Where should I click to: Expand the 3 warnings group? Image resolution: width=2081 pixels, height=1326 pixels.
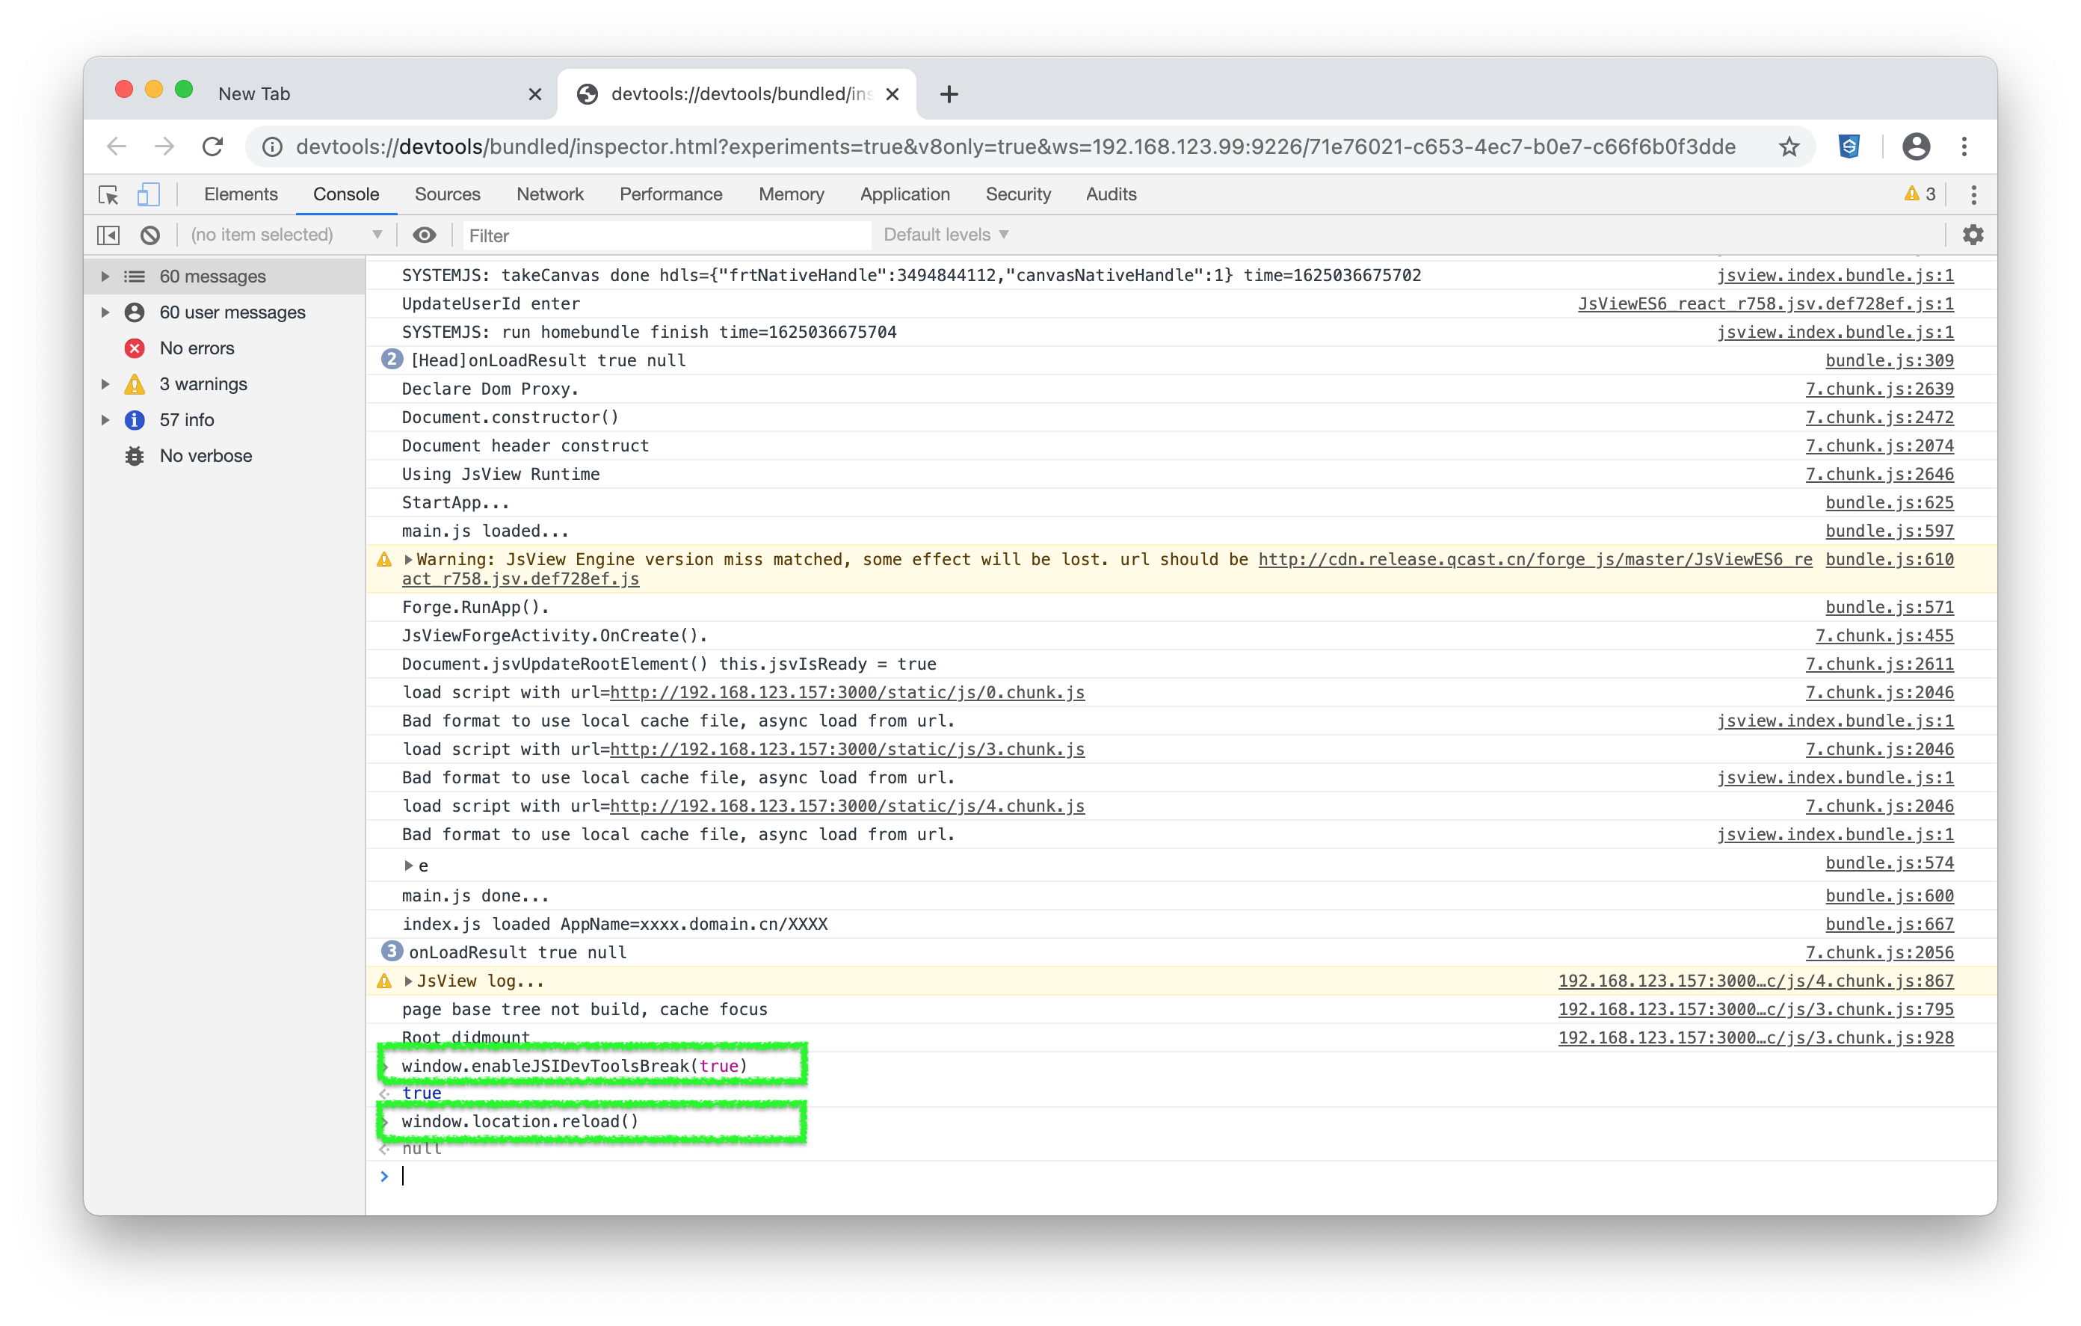point(105,383)
